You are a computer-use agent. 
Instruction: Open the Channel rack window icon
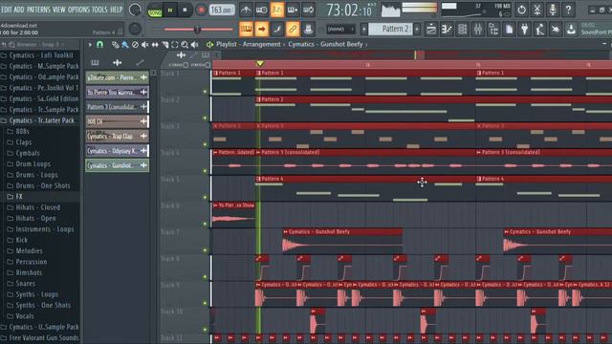coord(462,30)
